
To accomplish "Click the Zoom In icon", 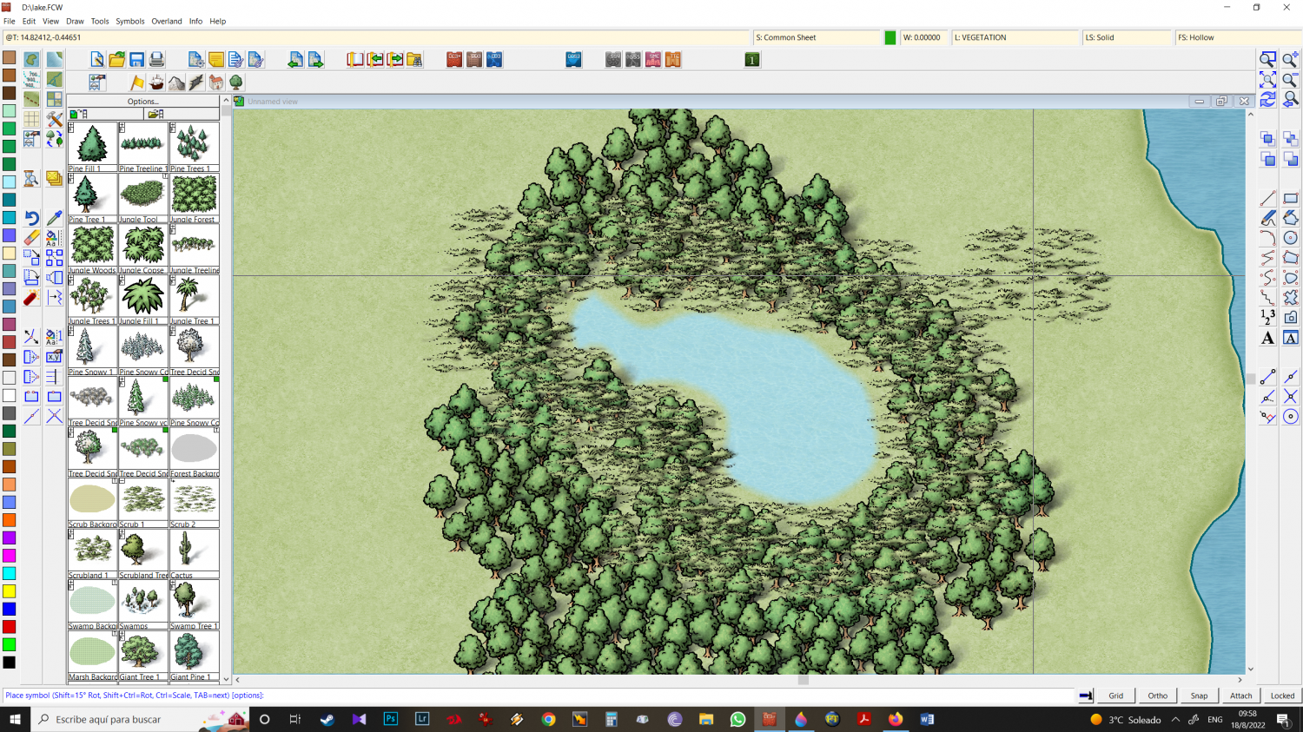I will coord(1291,60).
